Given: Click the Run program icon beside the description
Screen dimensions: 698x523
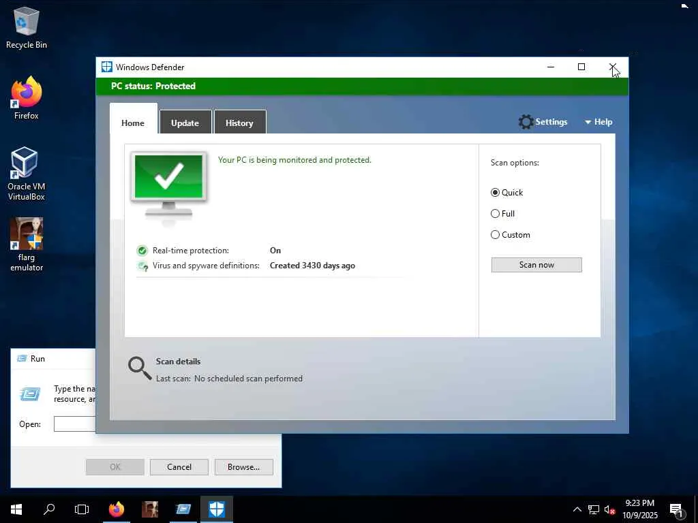Looking at the screenshot, I should (30, 394).
